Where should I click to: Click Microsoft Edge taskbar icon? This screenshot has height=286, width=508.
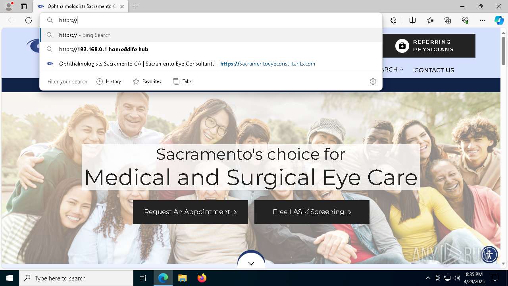pos(163,278)
